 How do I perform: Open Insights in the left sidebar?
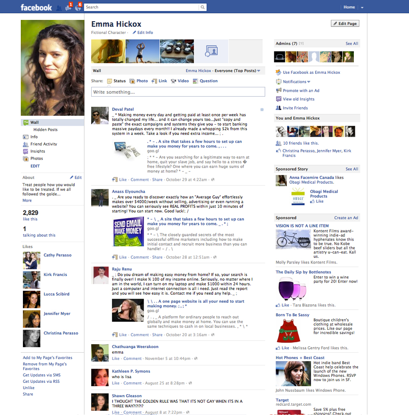[38, 151]
